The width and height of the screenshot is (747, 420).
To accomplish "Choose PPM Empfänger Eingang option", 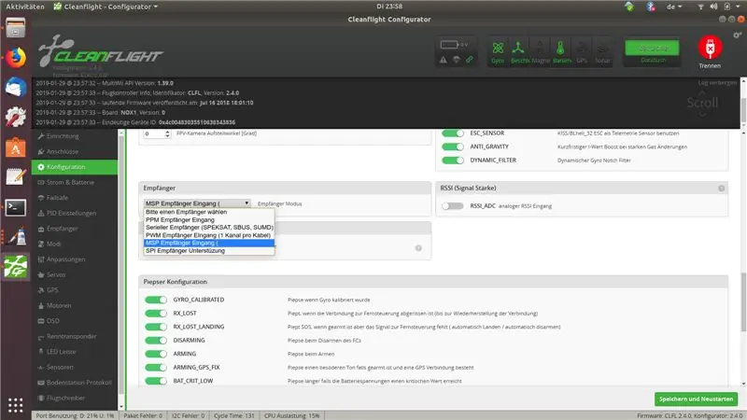I will 209,220.
